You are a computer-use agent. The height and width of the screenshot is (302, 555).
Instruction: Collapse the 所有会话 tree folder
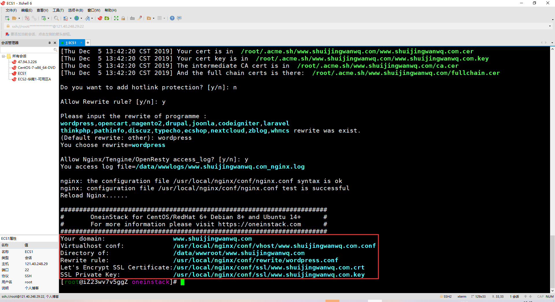[3, 56]
